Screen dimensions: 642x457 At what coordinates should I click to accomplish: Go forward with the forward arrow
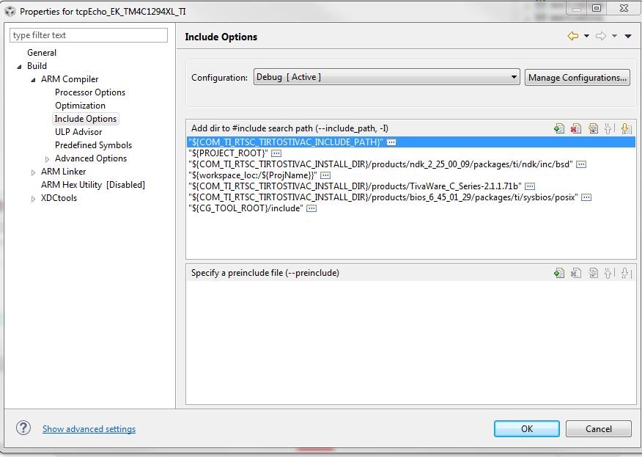point(601,36)
